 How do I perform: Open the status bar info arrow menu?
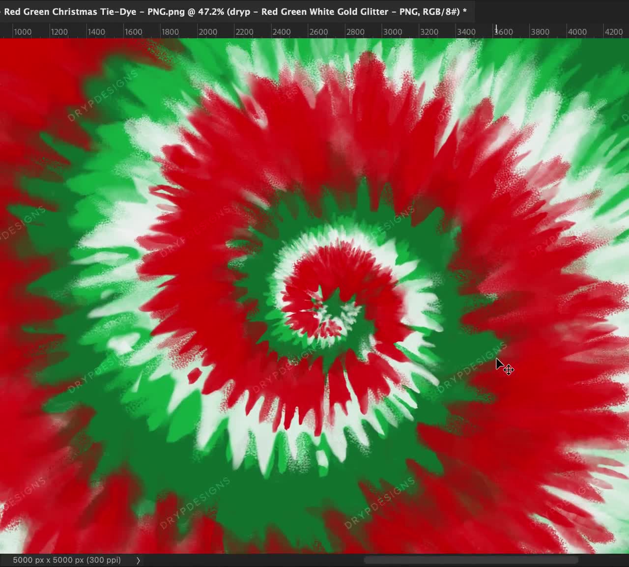138,560
